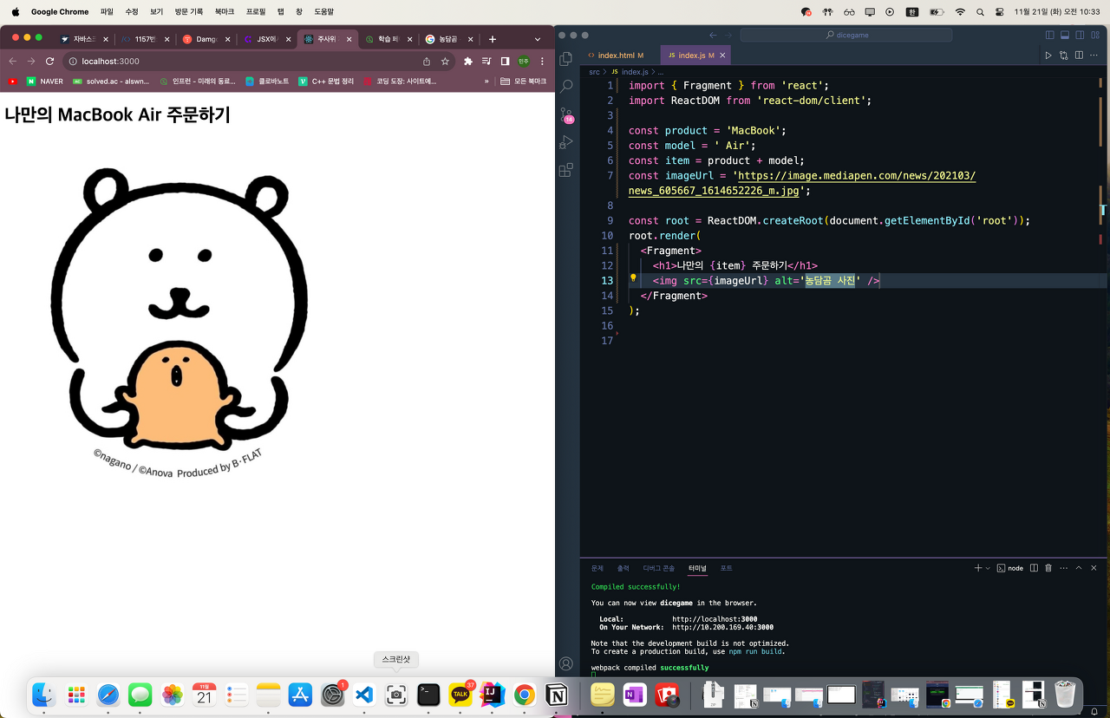Open the terminal launch profile dropdown arrow
The width and height of the screenshot is (1110, 718).
pos(988,568)
